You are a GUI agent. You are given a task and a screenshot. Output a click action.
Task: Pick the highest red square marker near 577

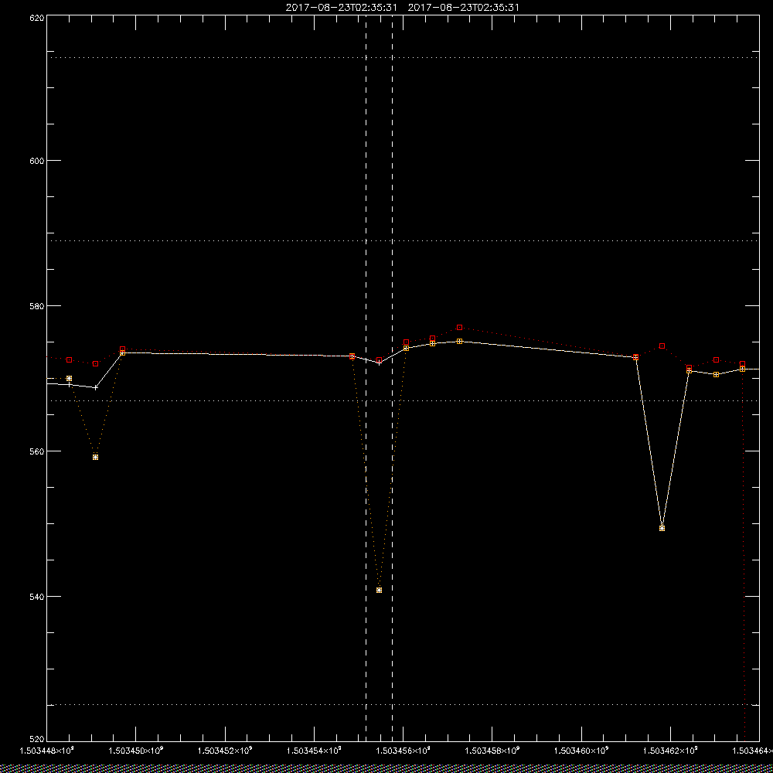coord(459,327)
